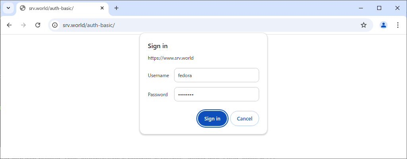The image size is (407, 159).
Task: Open the three-dot Chrome menu
Action: 397,25
